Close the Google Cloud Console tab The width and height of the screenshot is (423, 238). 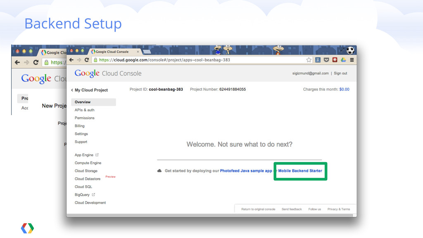pos(138,52)
